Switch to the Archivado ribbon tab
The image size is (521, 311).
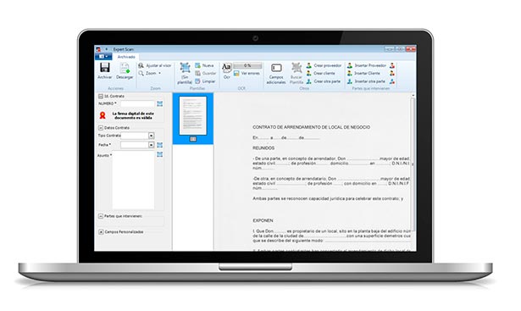pyautogui.click(x=126, y=57)
